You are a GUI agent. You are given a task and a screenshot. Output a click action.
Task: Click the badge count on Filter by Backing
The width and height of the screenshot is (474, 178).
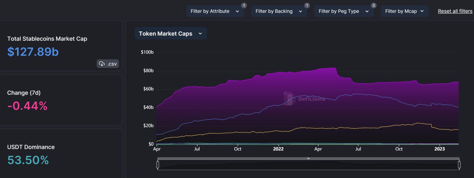[307, 6]
